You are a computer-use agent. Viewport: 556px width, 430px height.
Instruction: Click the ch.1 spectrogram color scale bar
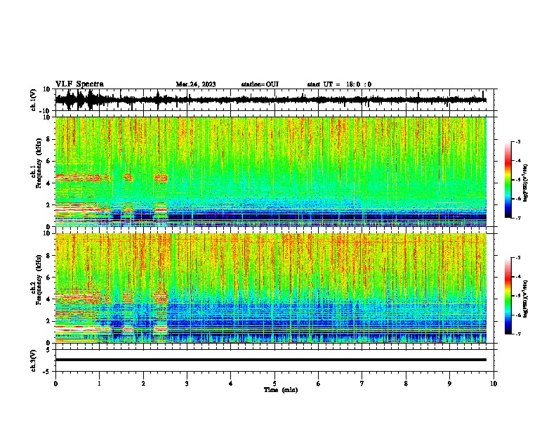point(508,180)
